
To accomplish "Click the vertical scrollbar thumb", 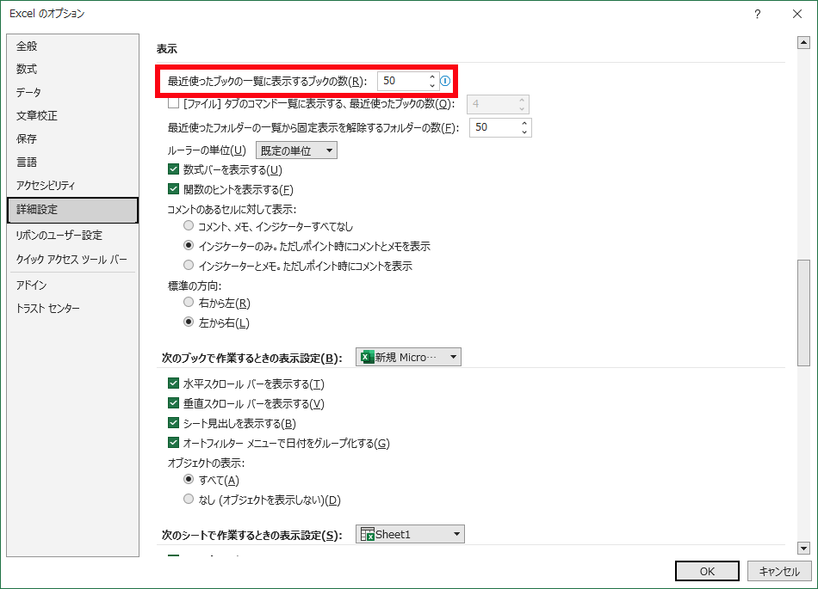I will coord(803,312).
